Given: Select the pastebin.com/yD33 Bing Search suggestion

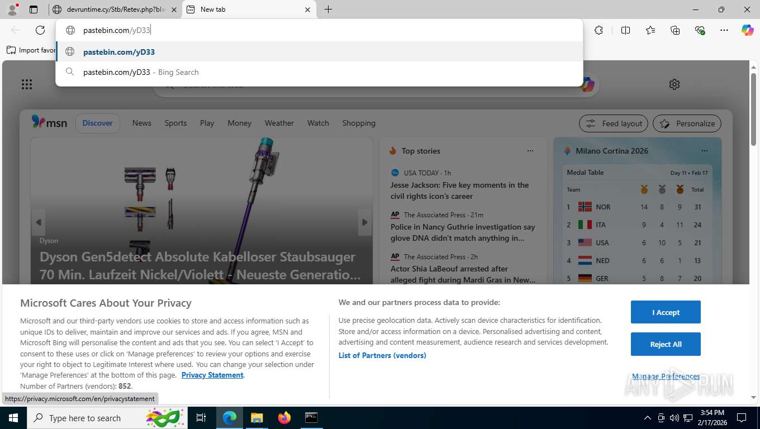Looking at the screenshot, I should click(319, 72).
